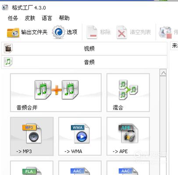Choose the AAC tile below WMA

80,168
